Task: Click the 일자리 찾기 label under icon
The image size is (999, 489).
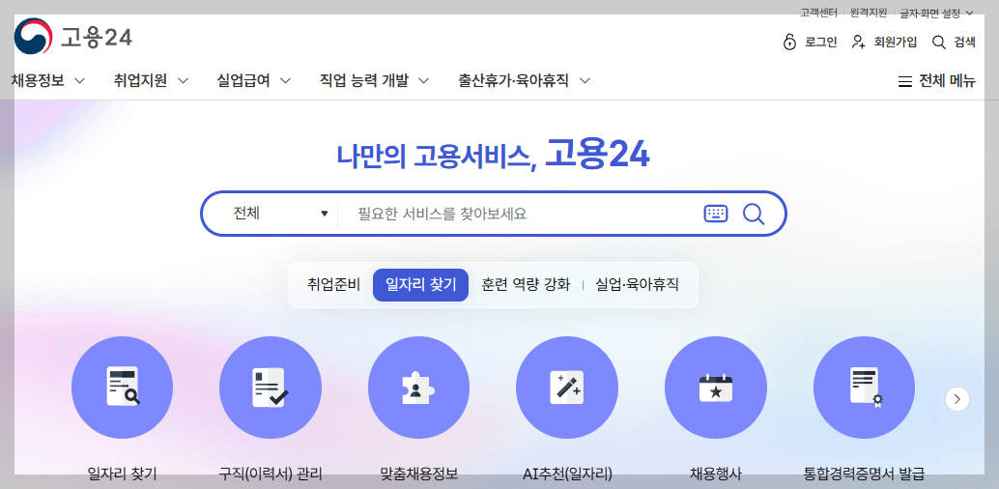Action: 123,474
